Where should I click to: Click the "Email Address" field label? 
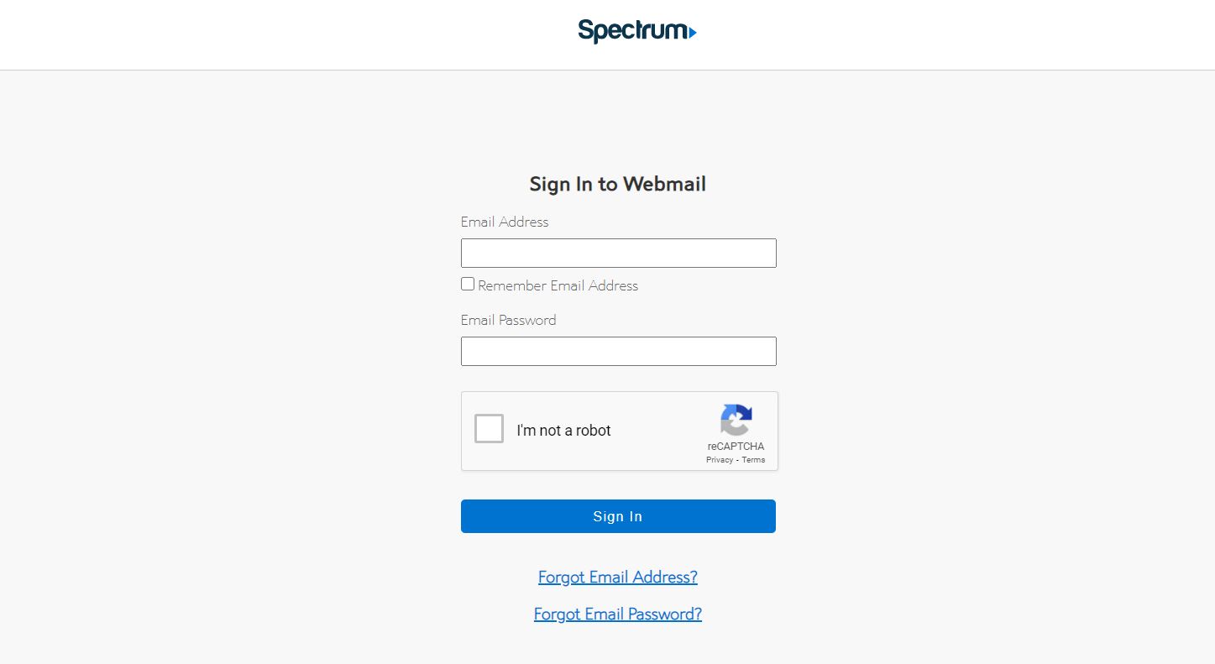pyautogui.click(x=504, y=222)
